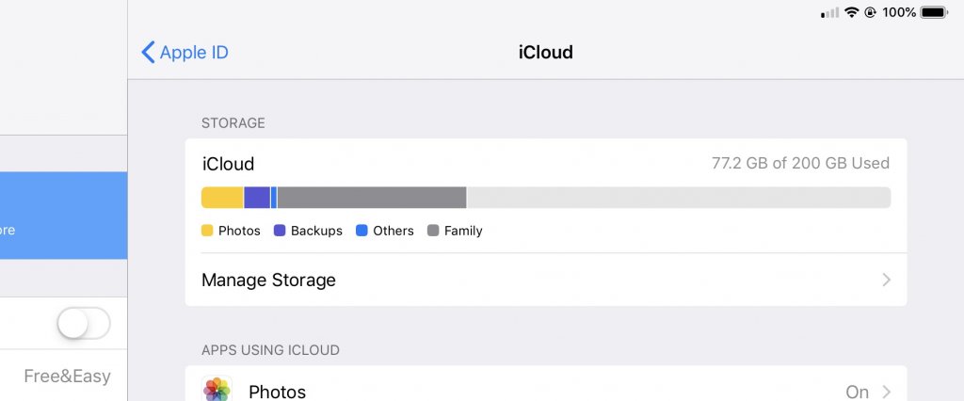Viewport: 964px width, 401px height.
Task: Tap the battery icon
Action: coord(935,12)
